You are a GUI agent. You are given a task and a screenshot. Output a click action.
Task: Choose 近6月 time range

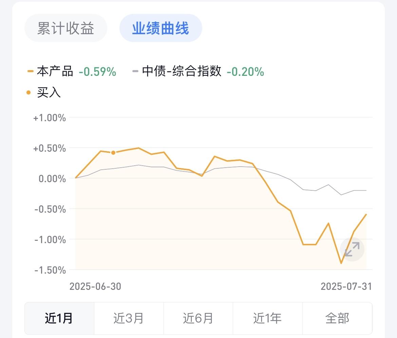[198, 318]
